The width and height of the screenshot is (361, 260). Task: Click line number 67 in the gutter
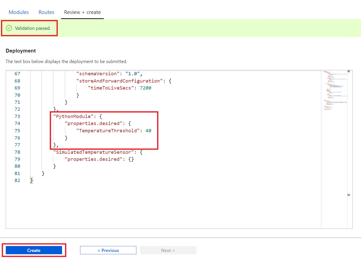(17, 74)
